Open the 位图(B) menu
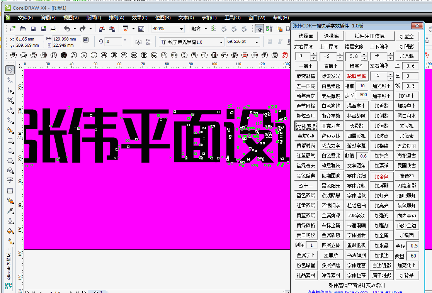Image resolution: width=432 pixels, height=293 pixels. pyautogui.click(x=163, y=18)
